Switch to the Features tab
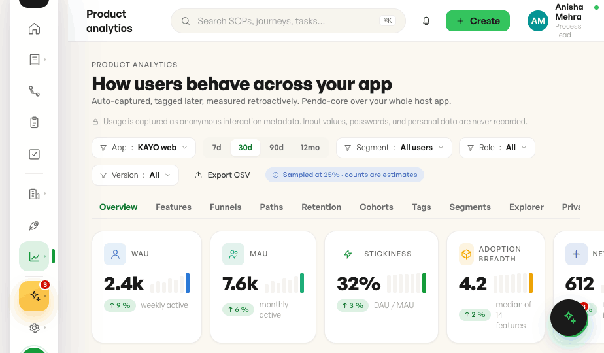This screenshot has height=353, width=604. (x=173, y=207)
